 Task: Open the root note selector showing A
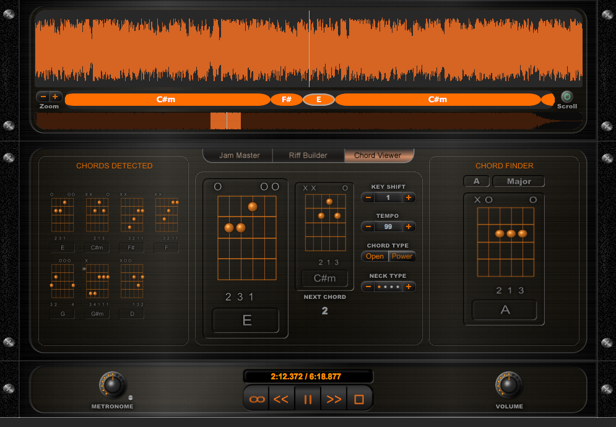476,181
